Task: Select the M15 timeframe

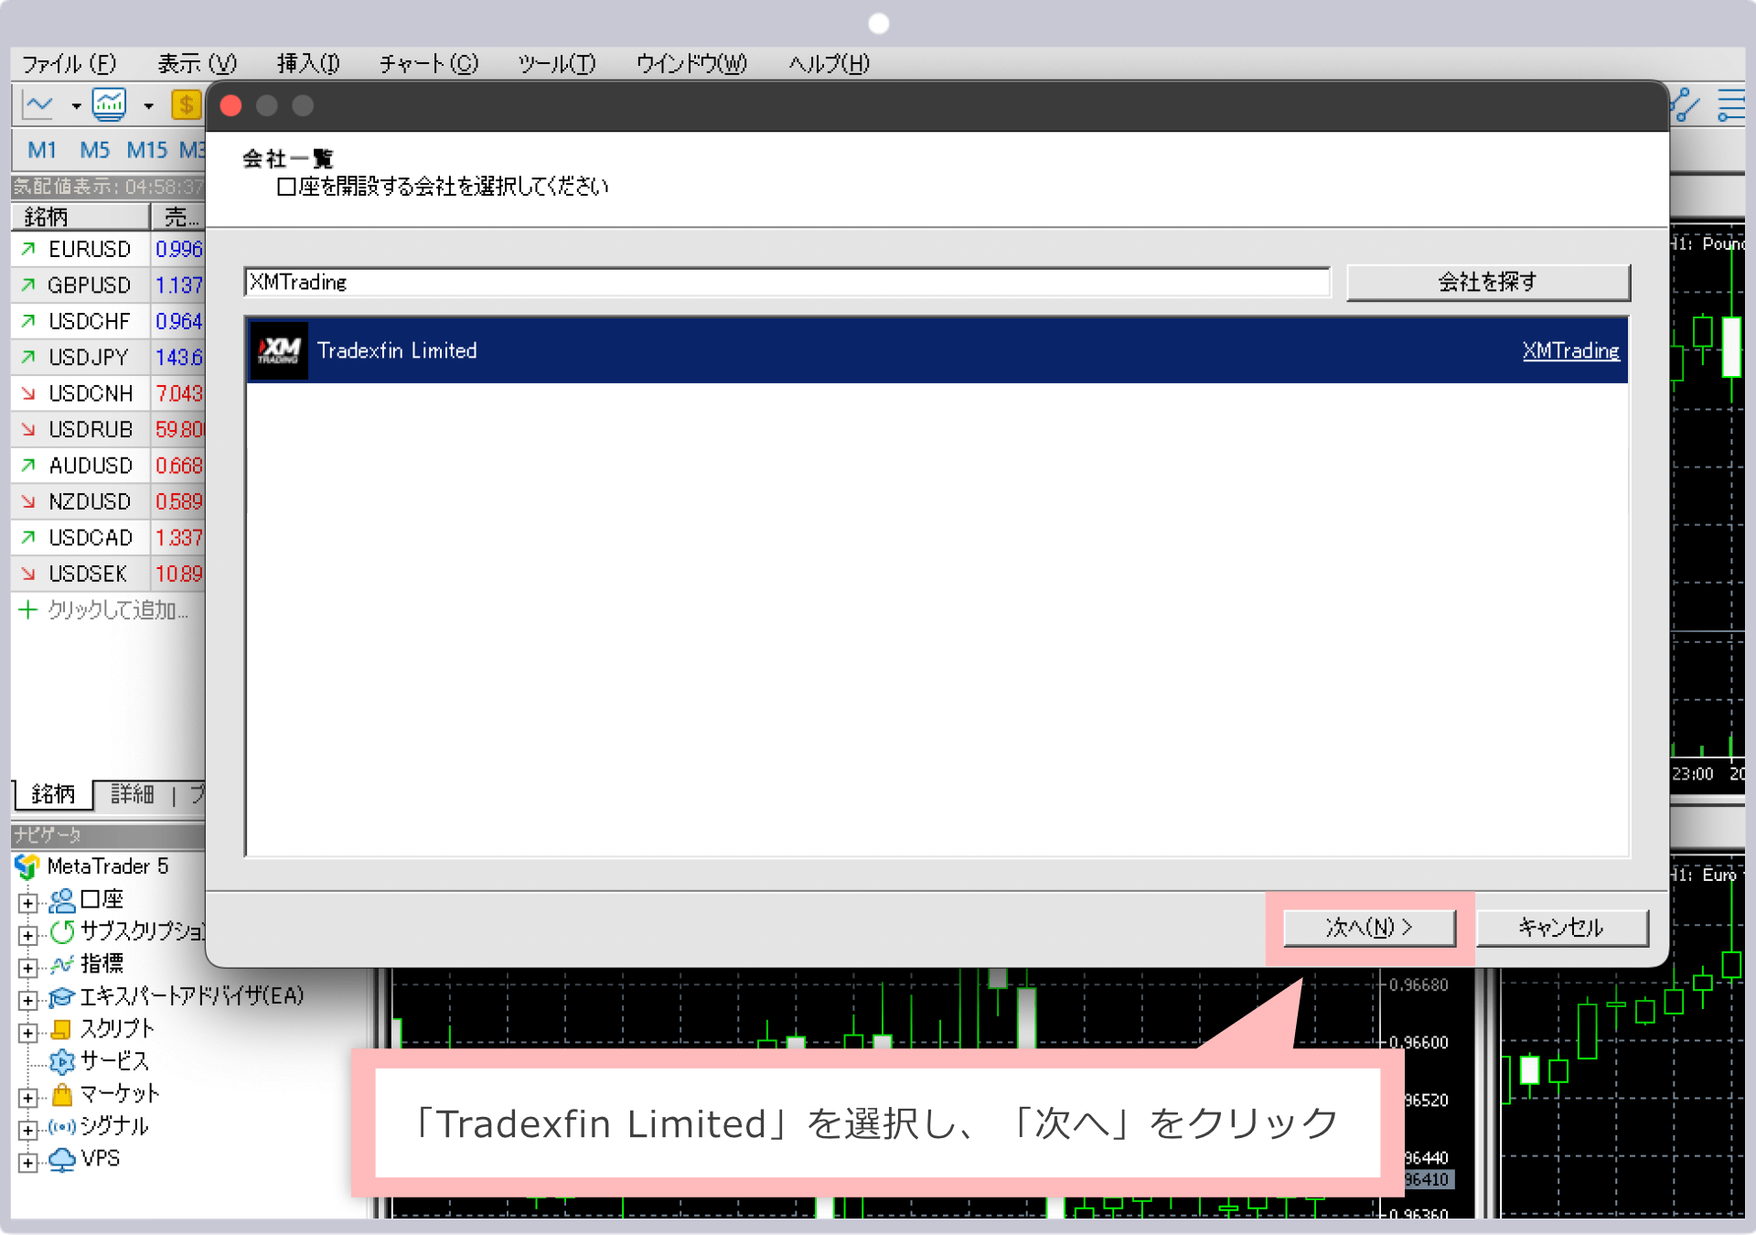Action: coord(147,150)
